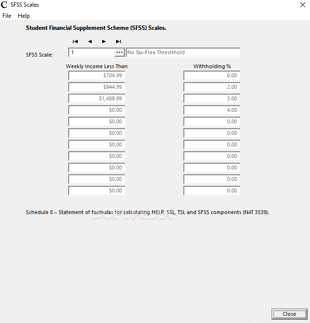This screenshot has height=323, width=310.
Task: Click the application icon in title bar
Action: (4, 5)
